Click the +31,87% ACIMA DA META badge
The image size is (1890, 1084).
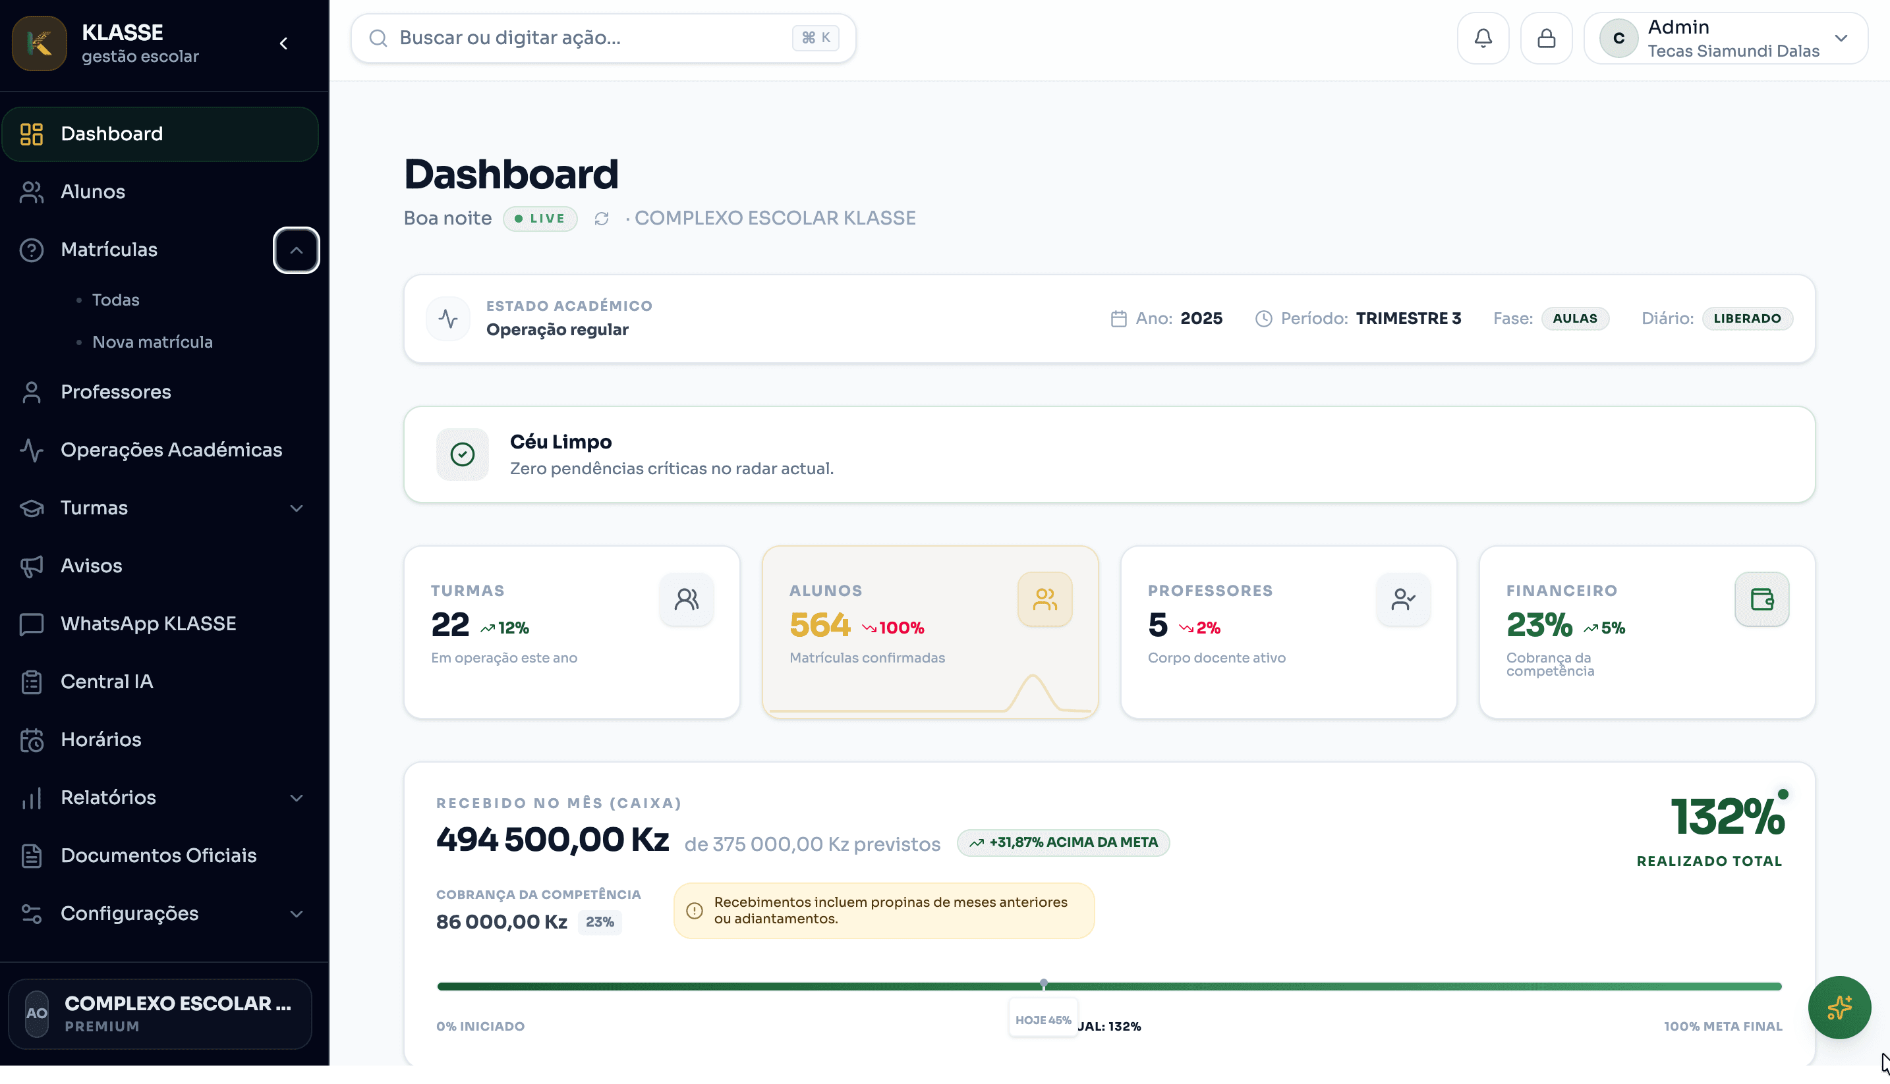tap(1062, 843)
